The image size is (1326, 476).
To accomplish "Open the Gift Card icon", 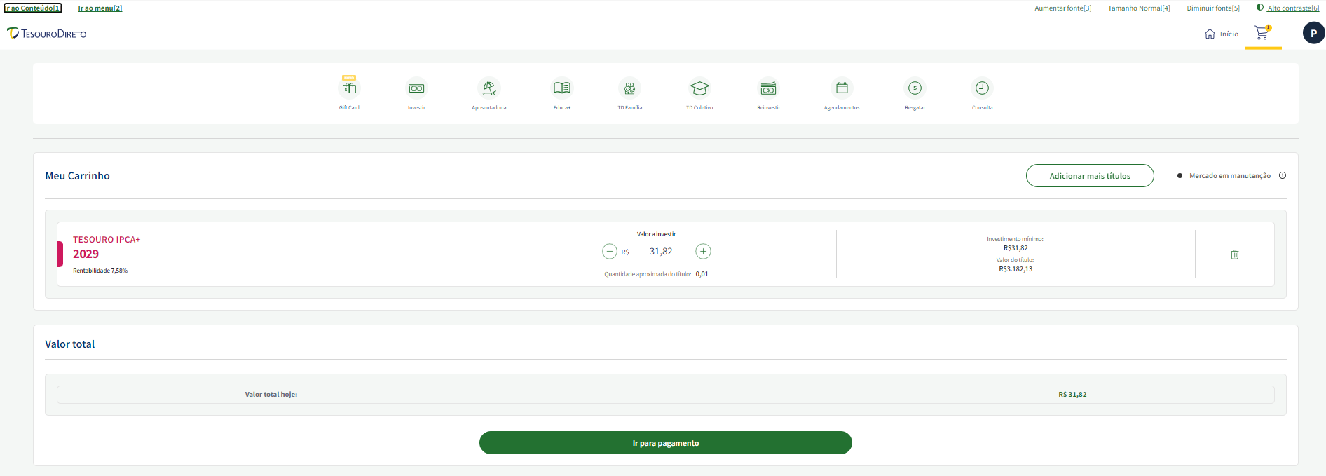I will 349,88.
